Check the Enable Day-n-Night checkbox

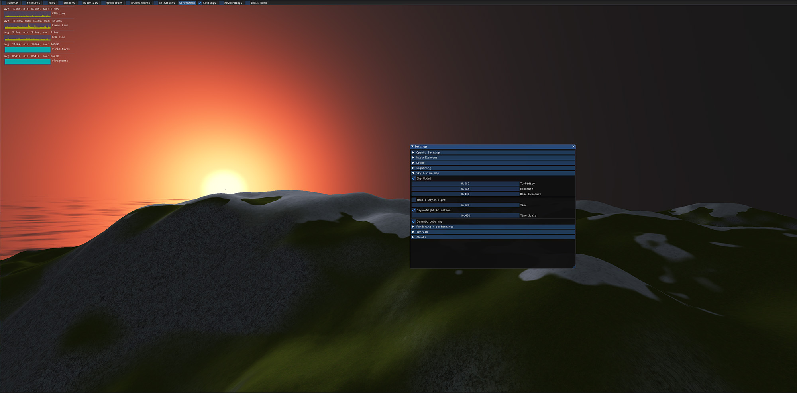pyautogui.click(x=414, y=200)
